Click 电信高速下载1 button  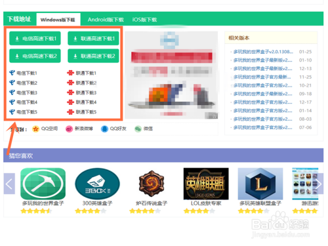(x=35, y=39)
